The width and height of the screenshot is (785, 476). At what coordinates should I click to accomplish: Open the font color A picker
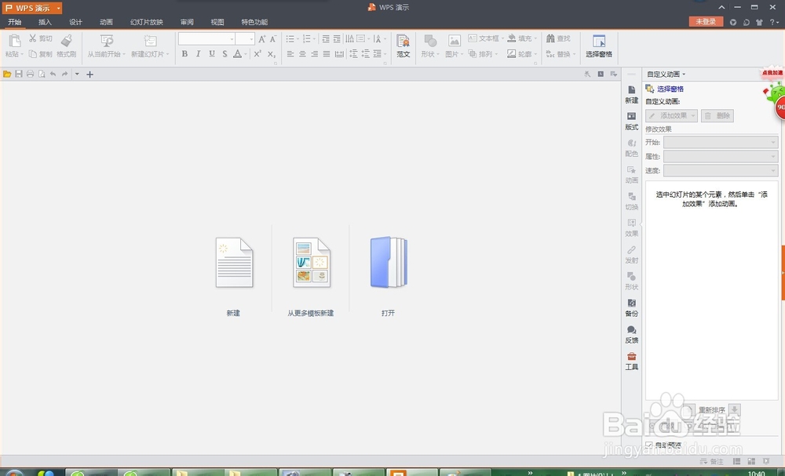(x=238, y=53)
